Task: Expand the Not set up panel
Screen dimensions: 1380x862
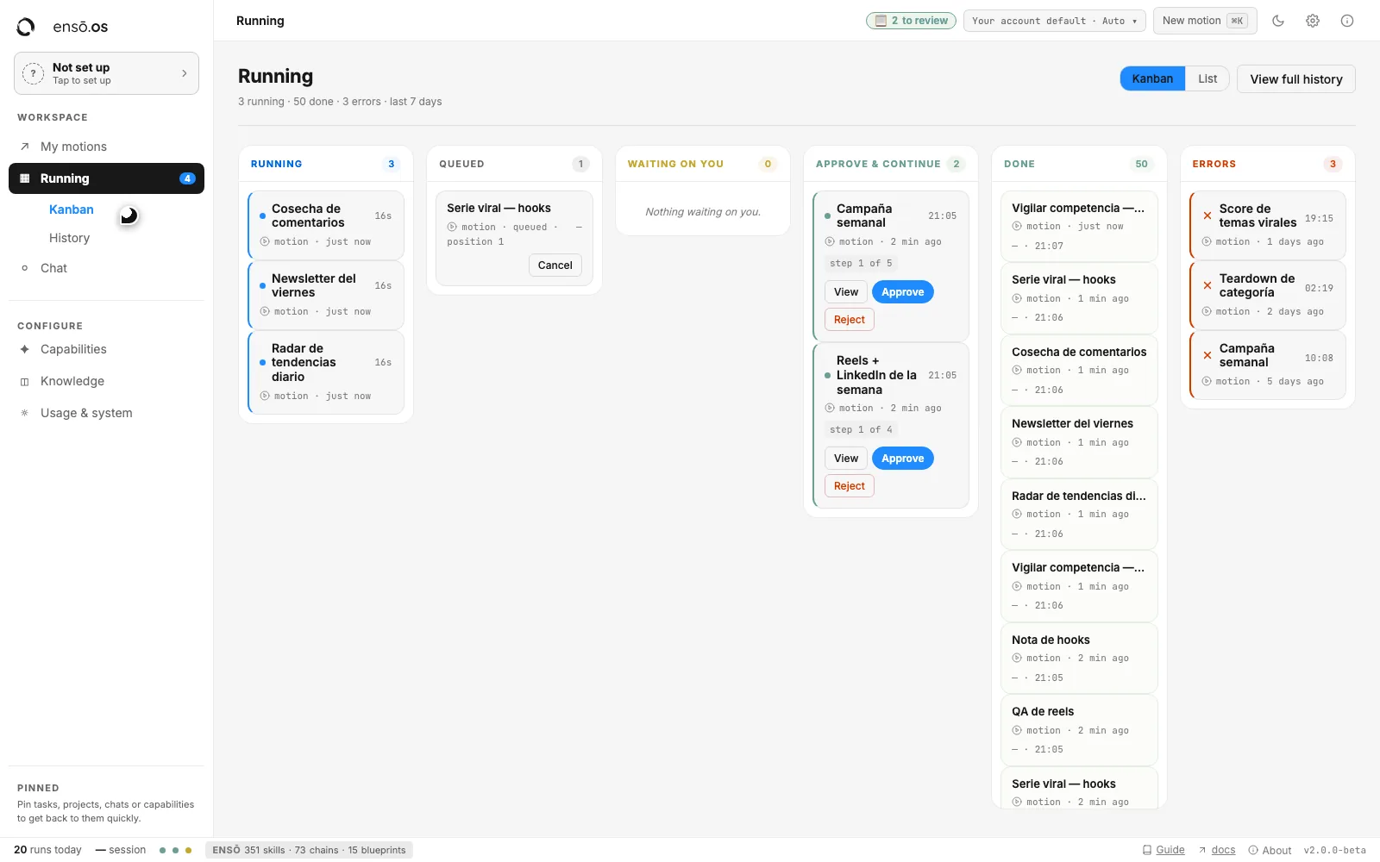Action: tap(106, 73)
